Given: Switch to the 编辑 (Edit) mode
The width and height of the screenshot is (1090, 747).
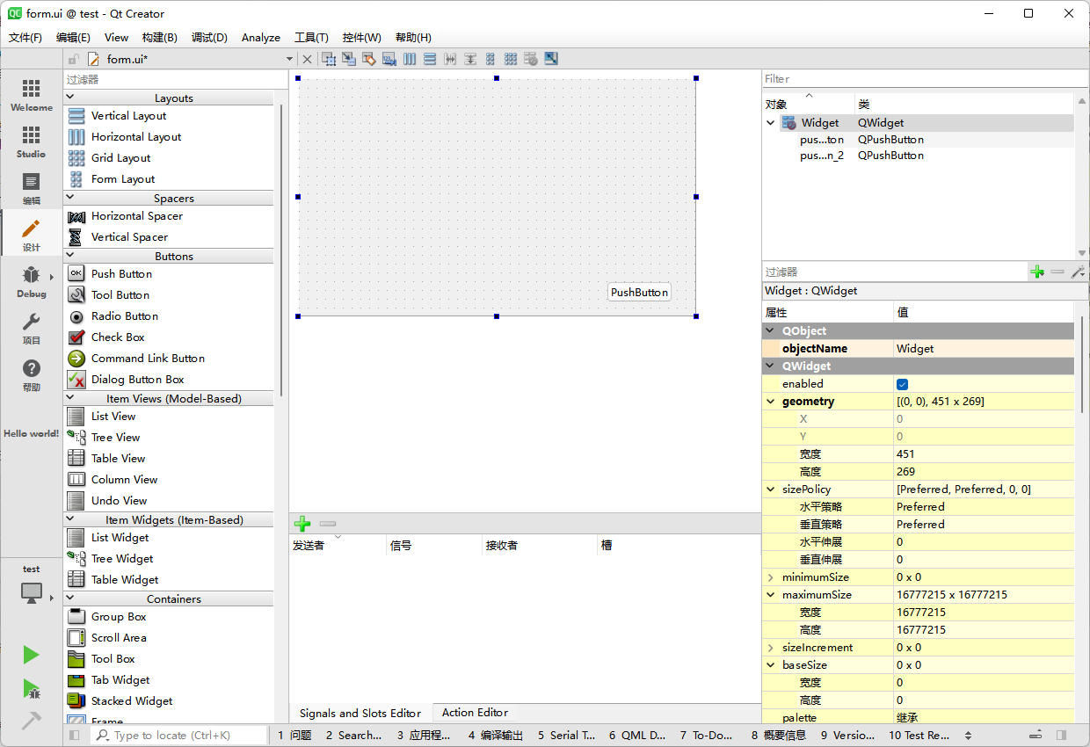Looking at the screenshot, I should pyautogui.click(x=32, y=188).
